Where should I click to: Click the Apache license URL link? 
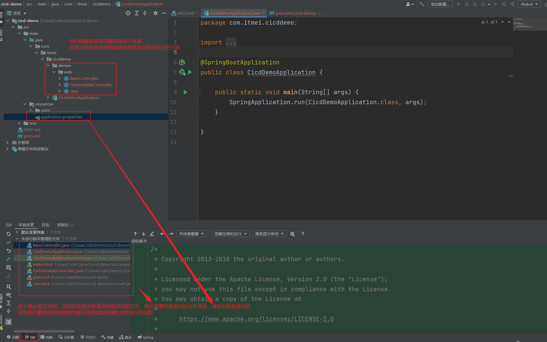[256, 319]
